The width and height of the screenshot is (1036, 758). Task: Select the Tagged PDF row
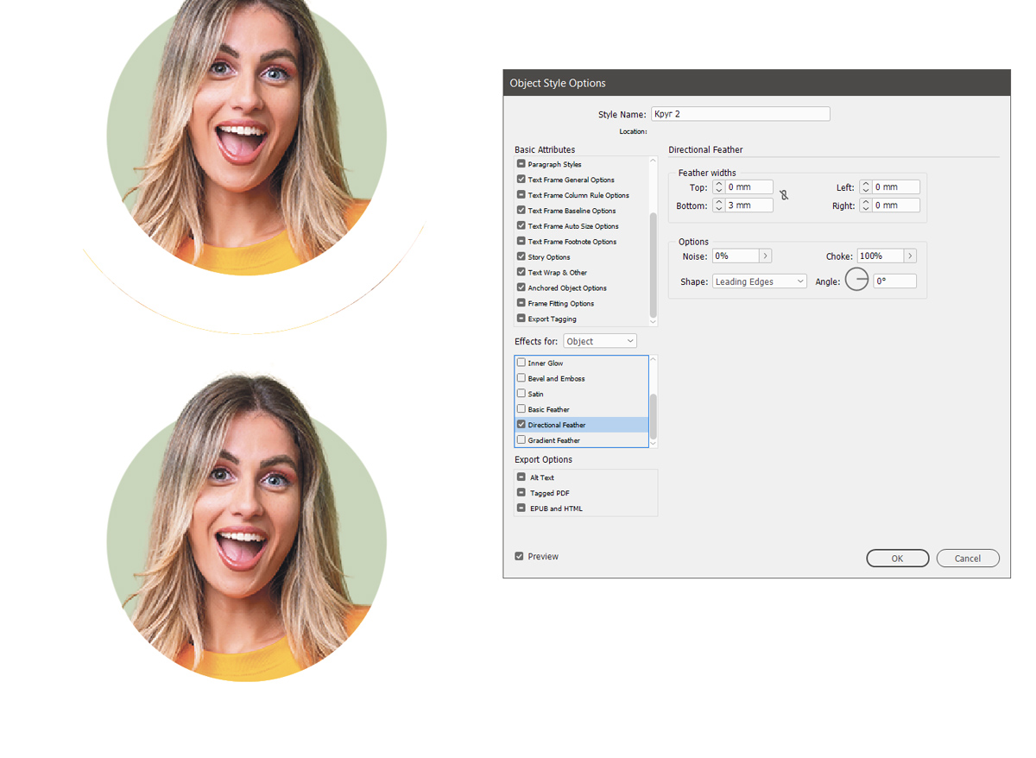tap(585, 493)
